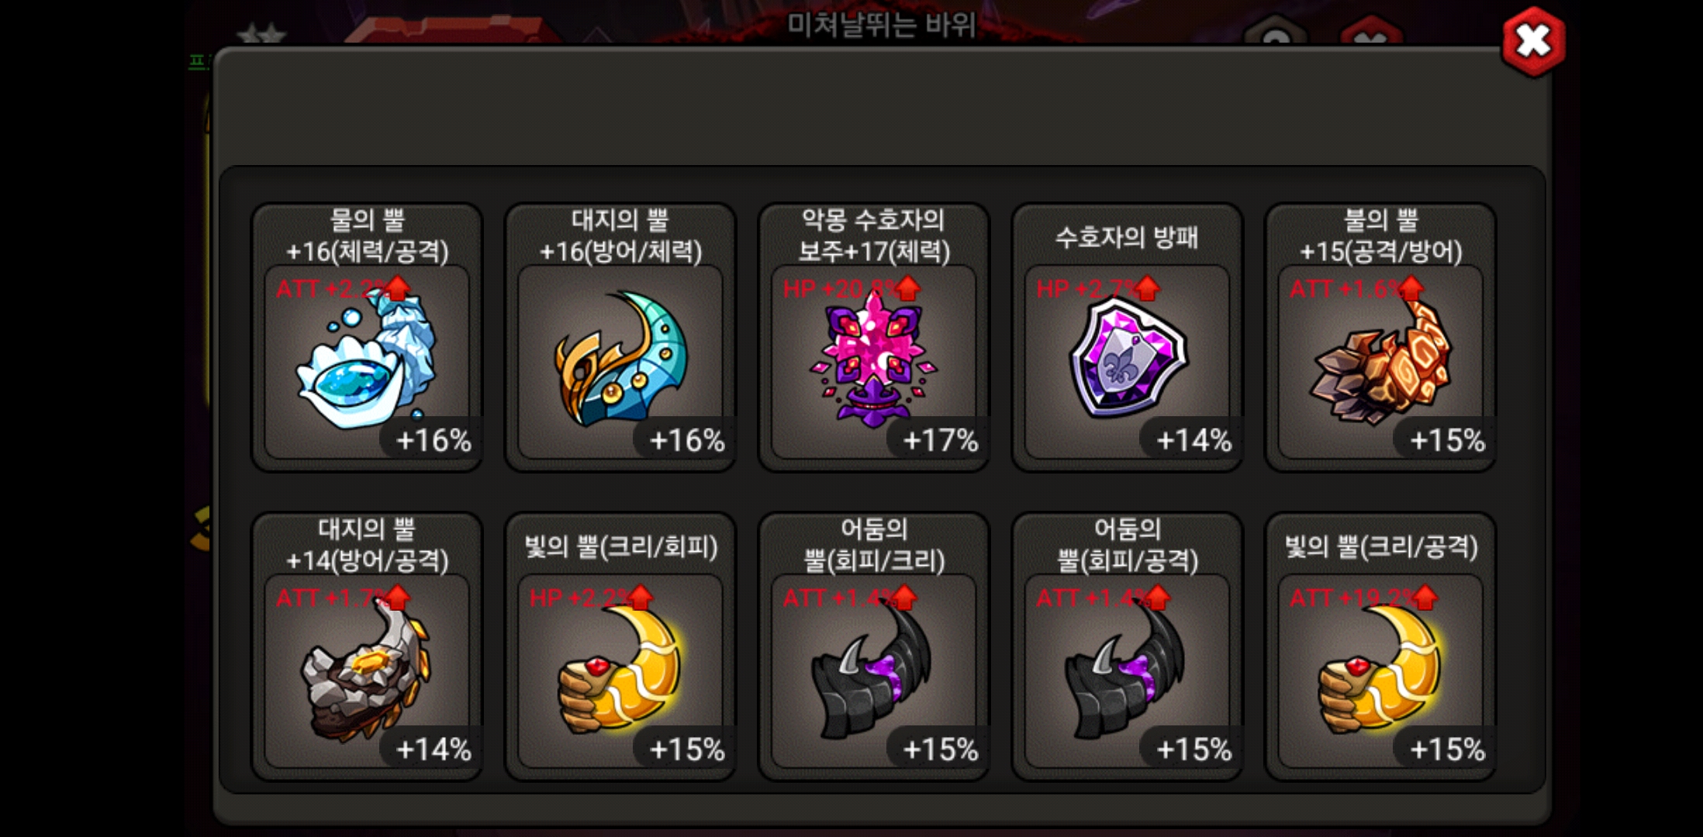Click the 물의 뿔 +16(체력/공격) title text
1703x837 pixels.
pyautogui.click(x=367, y=236)
